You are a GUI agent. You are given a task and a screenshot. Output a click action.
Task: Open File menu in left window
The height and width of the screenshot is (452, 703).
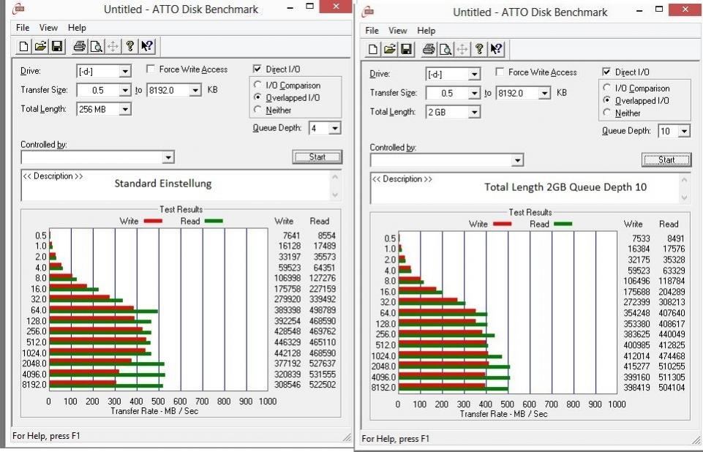pos(23,28)
